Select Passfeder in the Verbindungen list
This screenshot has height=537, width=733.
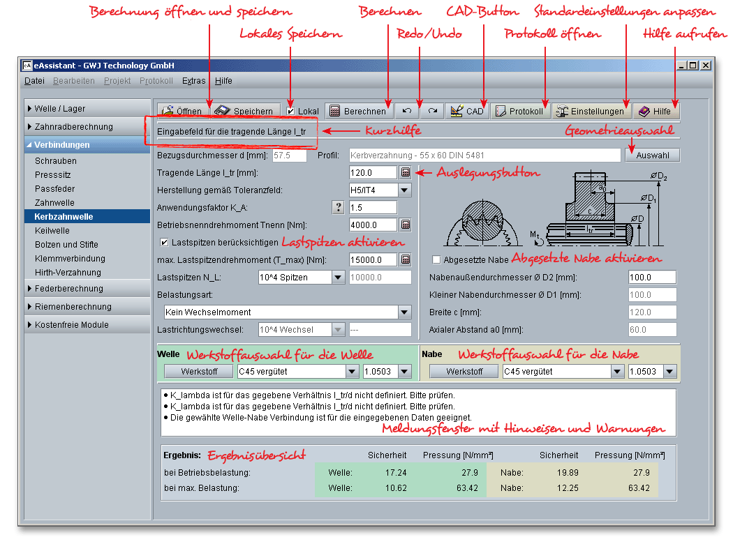pyautogui.click(x=55, y=189)
